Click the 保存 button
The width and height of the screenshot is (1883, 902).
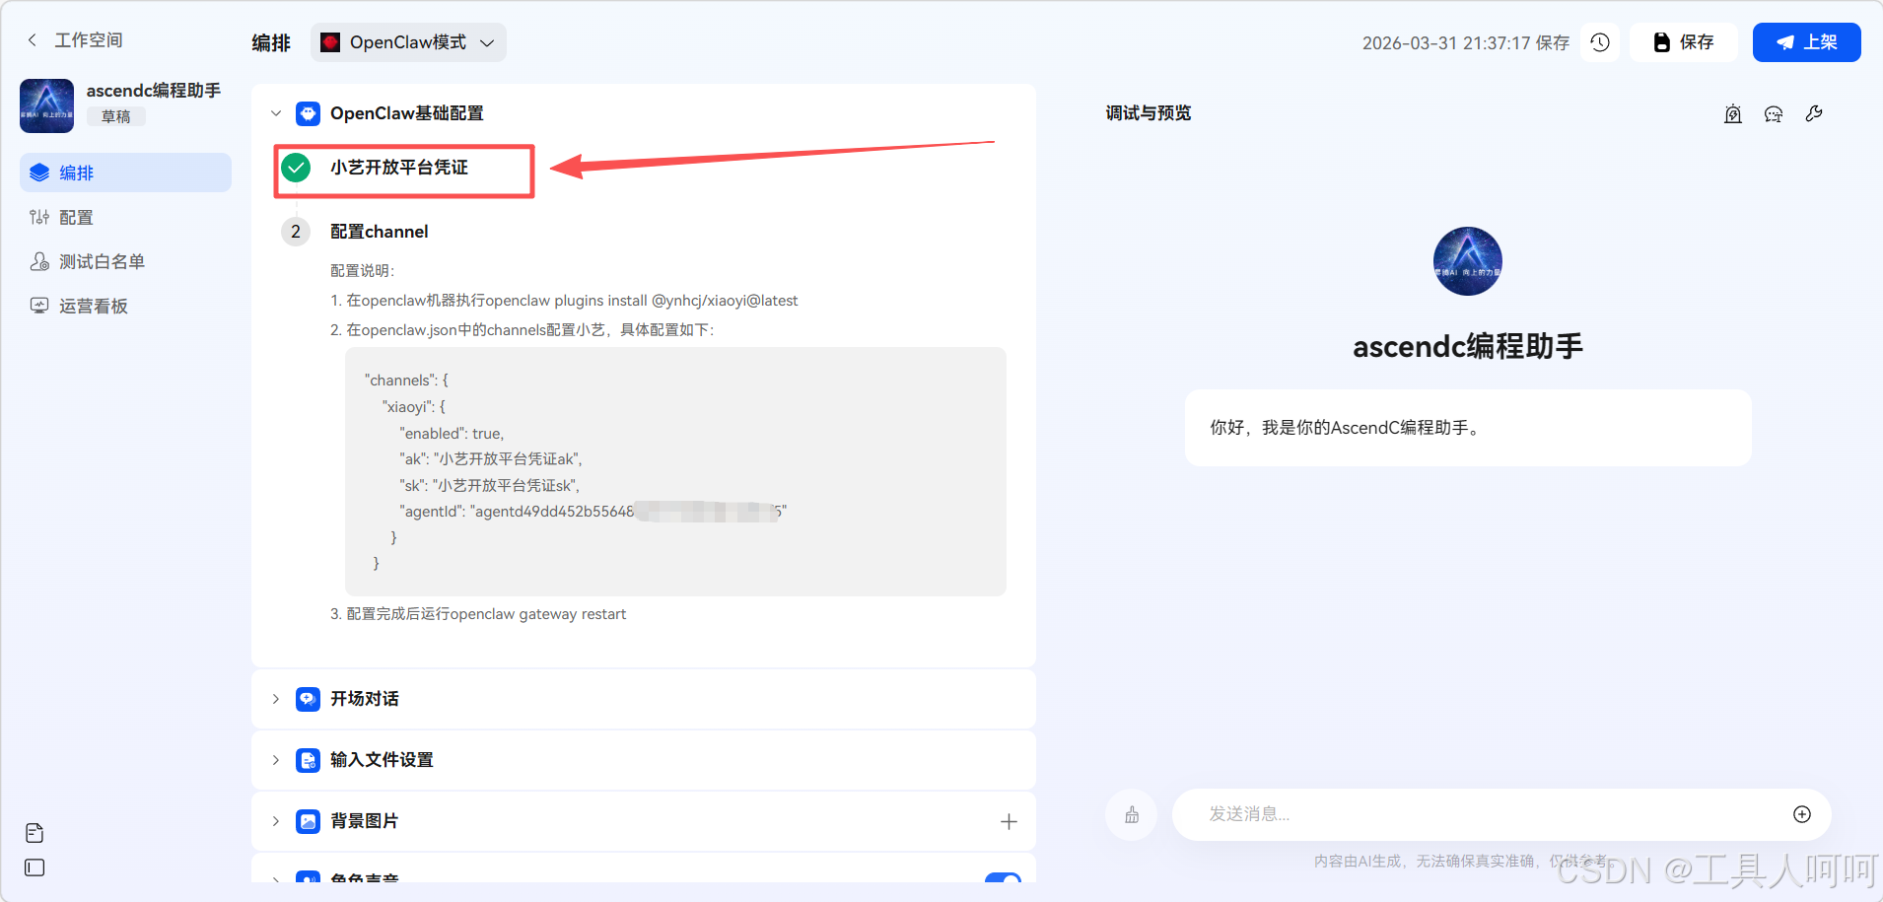tap(1684, 42)
